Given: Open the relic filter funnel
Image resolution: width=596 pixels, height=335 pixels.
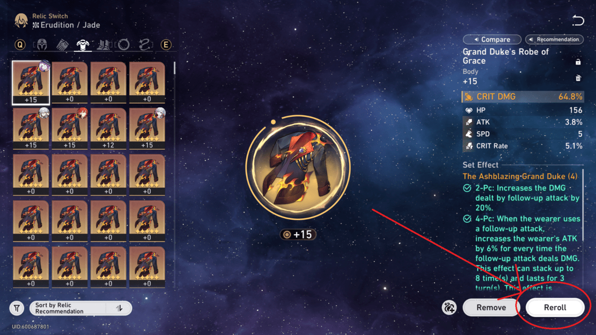Looking at the screenshot, I should pos(17,308).
